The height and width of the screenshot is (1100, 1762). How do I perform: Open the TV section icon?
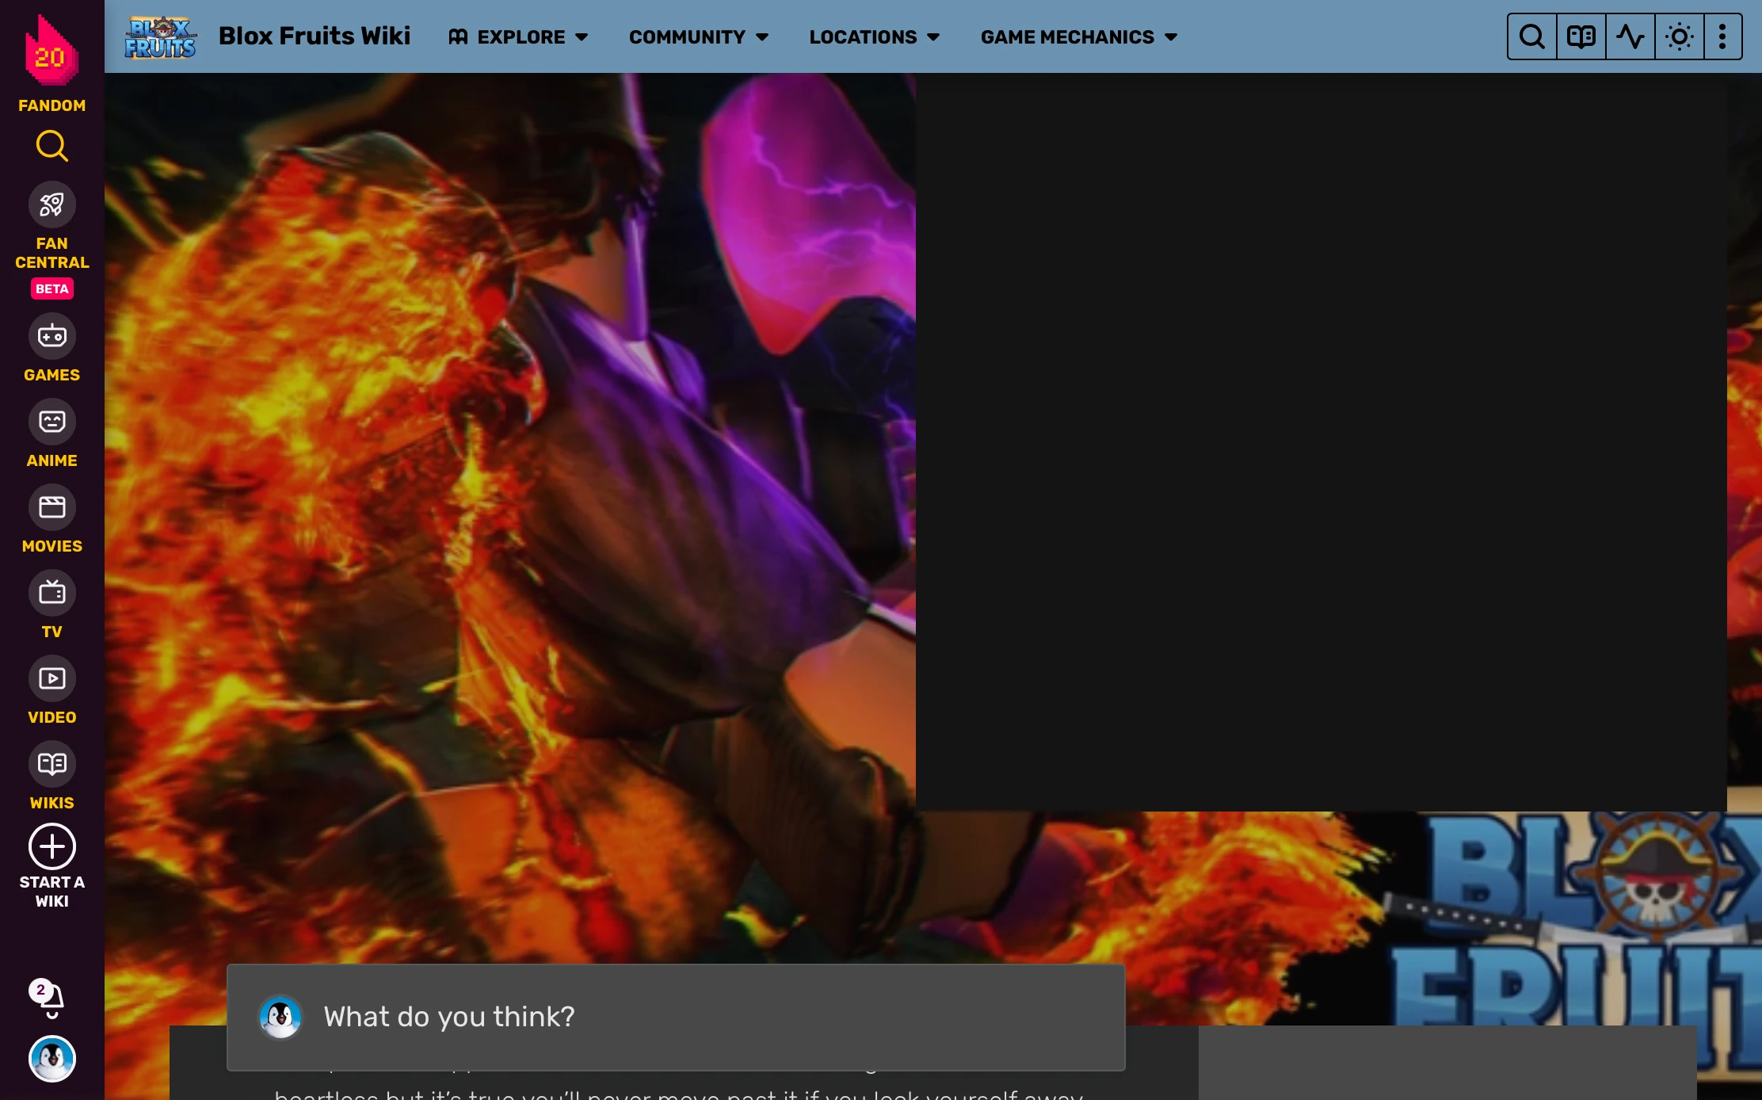[x=51, y=594]
